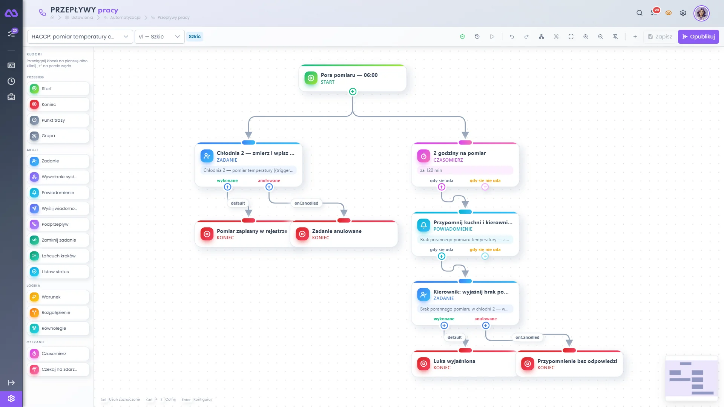Open version history clock icon
Image resolution: width=724 pixels, height=407 pixels.
click(x=477, y=37)
